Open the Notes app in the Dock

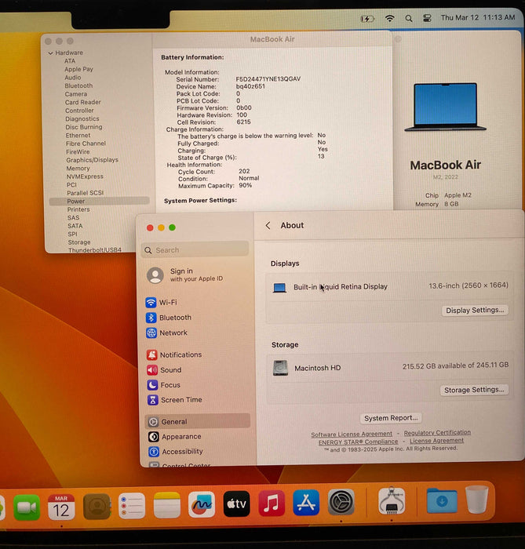click(167, 505)
